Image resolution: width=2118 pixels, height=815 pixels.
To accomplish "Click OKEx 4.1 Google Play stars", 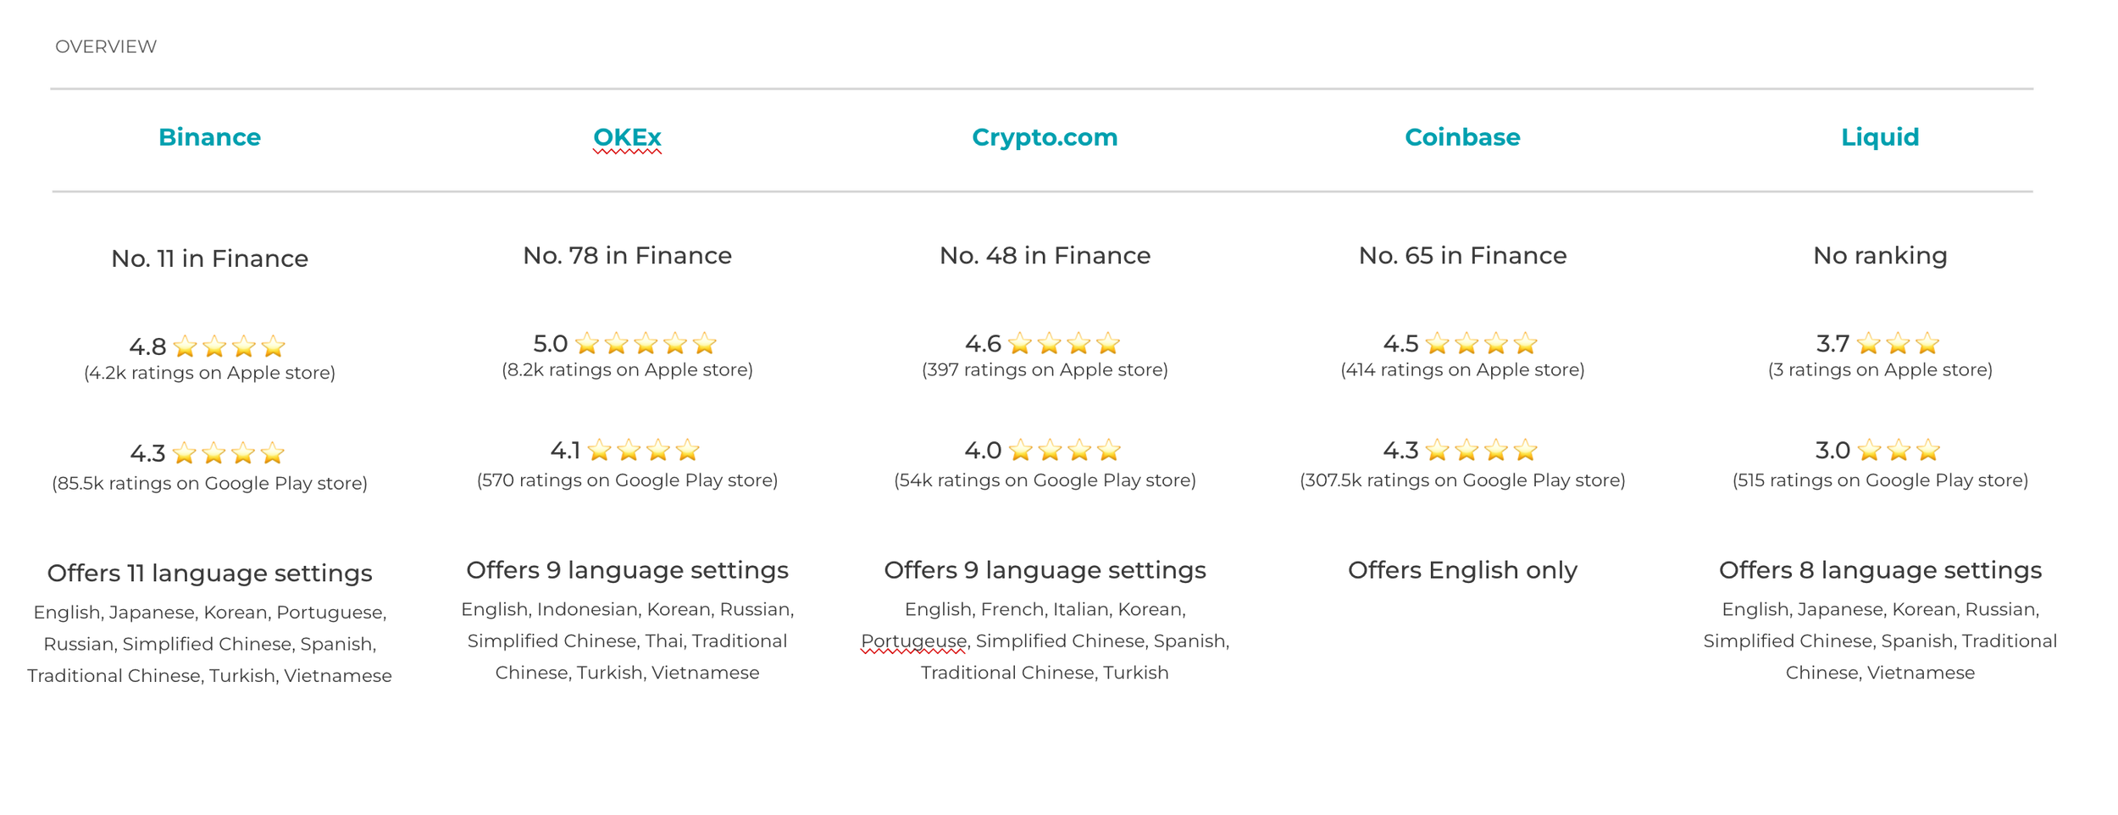I will pyautogui.click(x=643, y=450).
